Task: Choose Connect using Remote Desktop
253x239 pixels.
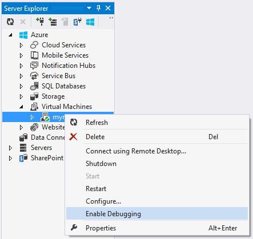Action: [157, 151]
